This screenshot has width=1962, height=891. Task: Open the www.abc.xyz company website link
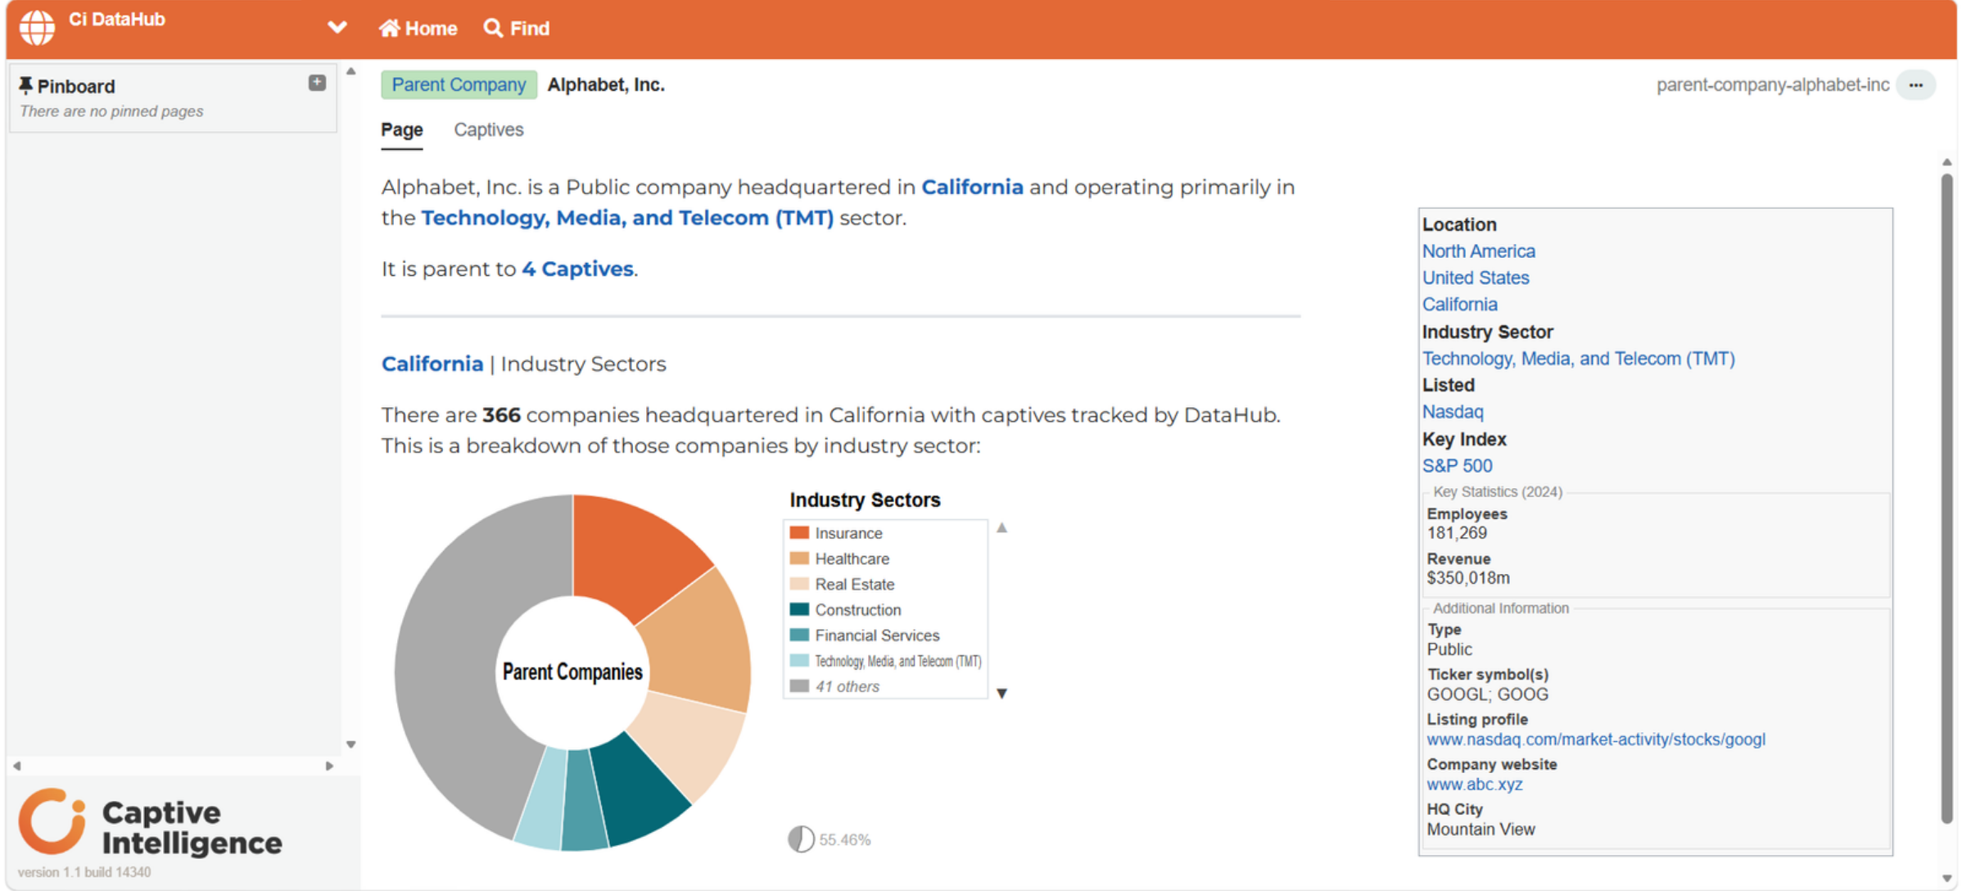[1474, 785]
